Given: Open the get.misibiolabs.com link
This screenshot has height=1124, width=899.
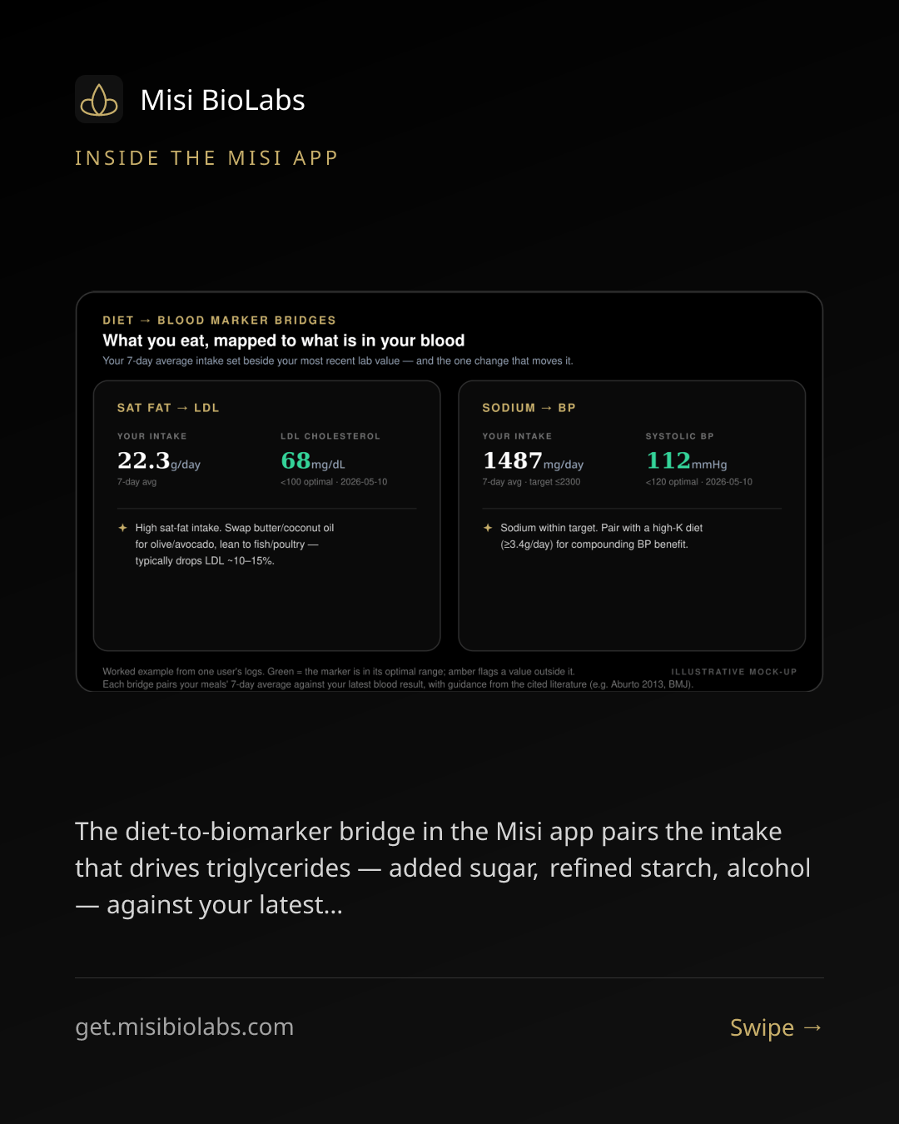Looking at the screenshot, I should point(184,1027).
